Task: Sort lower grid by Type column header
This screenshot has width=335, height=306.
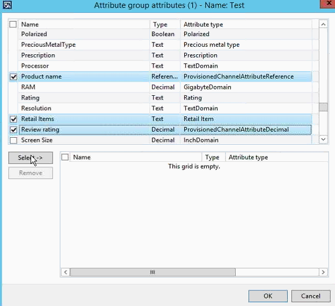Action: click(214, 157)
